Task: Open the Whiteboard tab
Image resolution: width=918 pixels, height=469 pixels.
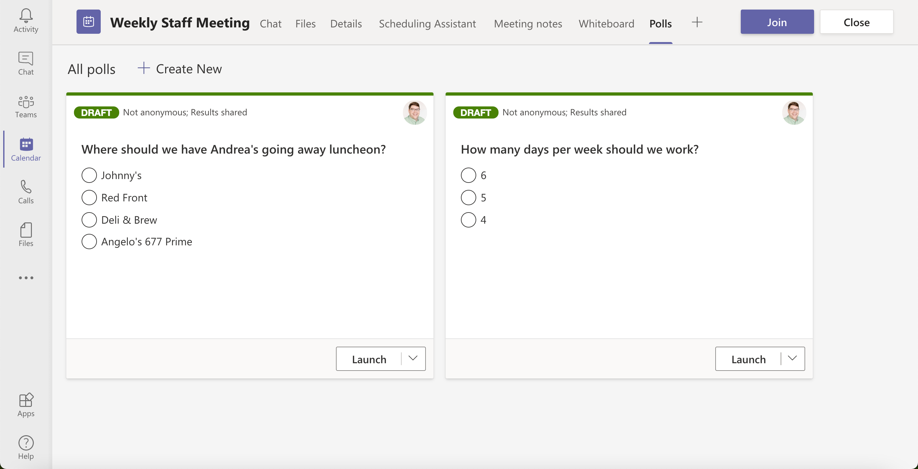Action: (606, 24)
